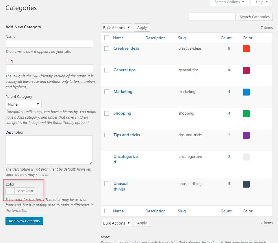
Task: Open the top Bulk Actions dropdown
Action: (117, 28)
